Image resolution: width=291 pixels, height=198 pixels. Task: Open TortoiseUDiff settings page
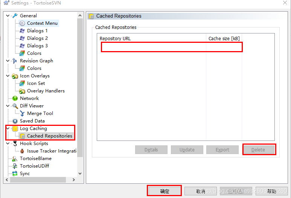coord(34,166)
